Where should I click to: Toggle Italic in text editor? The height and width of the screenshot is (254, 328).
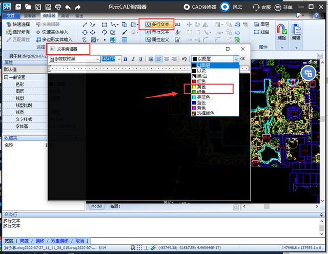point(133,59)
